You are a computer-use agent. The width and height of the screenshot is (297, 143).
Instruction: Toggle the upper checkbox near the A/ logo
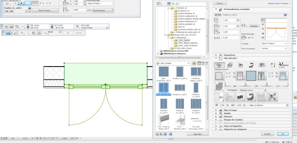pos(272,64)
